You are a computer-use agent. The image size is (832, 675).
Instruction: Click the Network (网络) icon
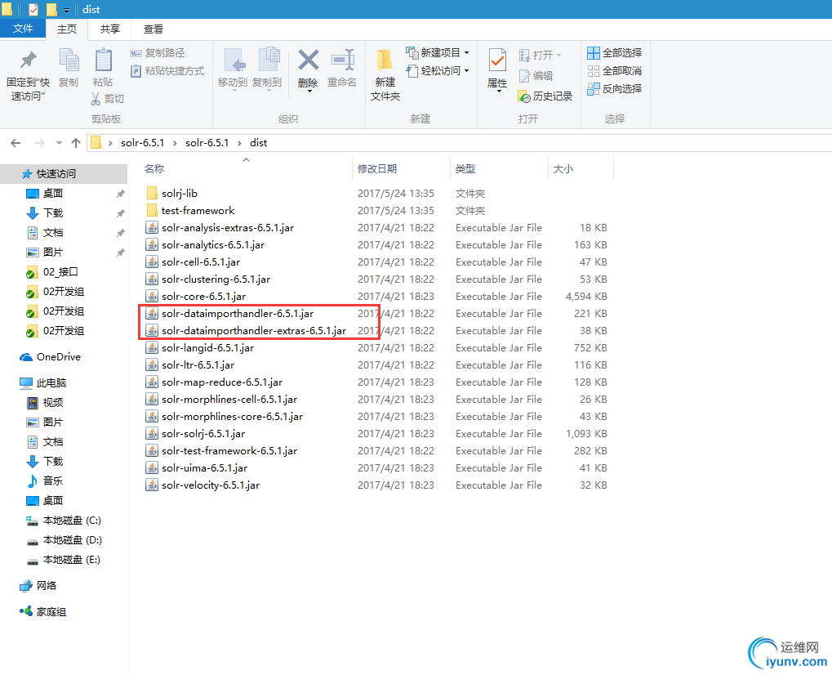pyautogui.click(x=26, y=586)
